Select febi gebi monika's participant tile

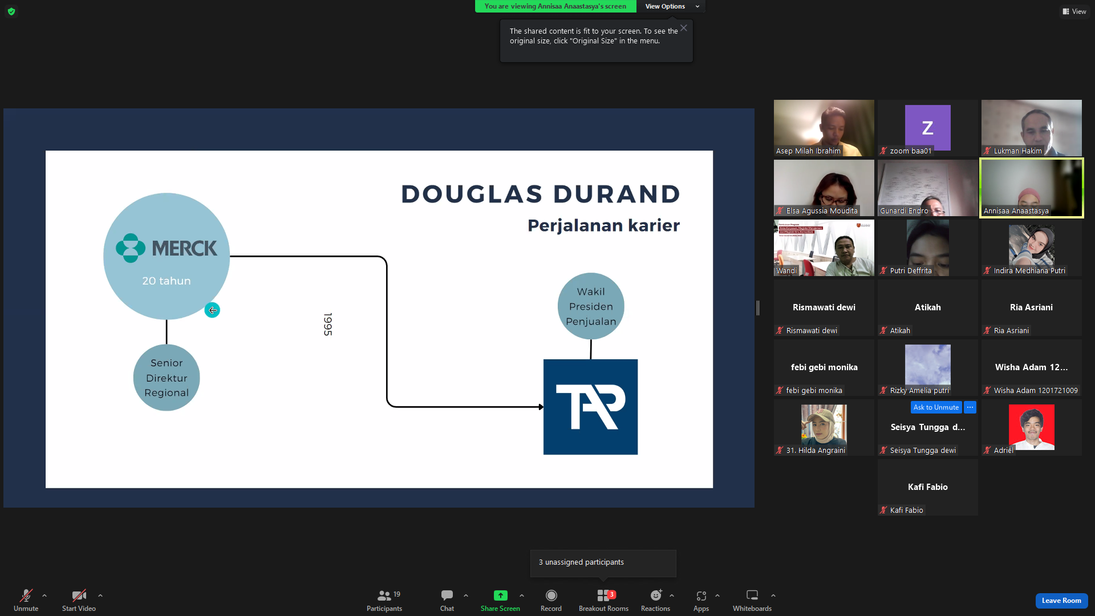[824, 367]
